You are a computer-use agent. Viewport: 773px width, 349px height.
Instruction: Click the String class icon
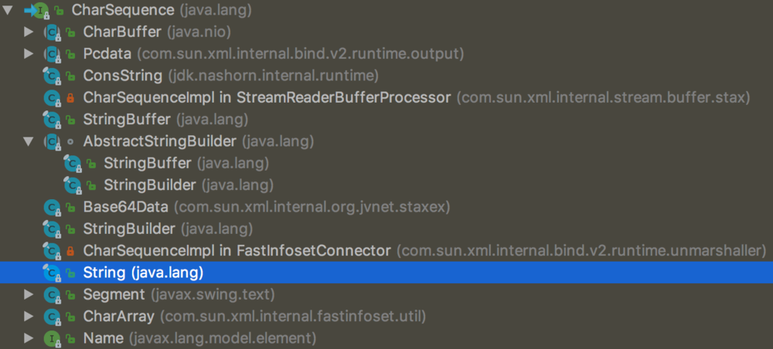pyautogui.click(x=52, y=273)
